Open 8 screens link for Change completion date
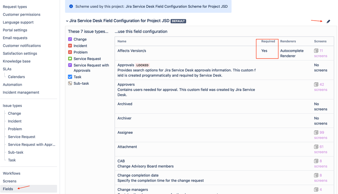Screen dimensions: 338x194 (x=320, y=178)
